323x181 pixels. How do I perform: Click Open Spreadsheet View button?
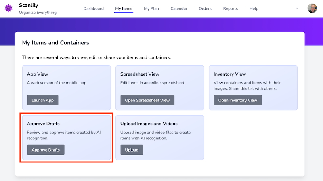pos(147,100)
